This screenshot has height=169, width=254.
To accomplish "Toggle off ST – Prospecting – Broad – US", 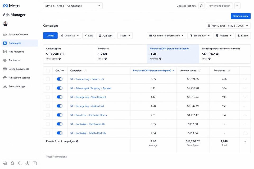I will (60, 79).
